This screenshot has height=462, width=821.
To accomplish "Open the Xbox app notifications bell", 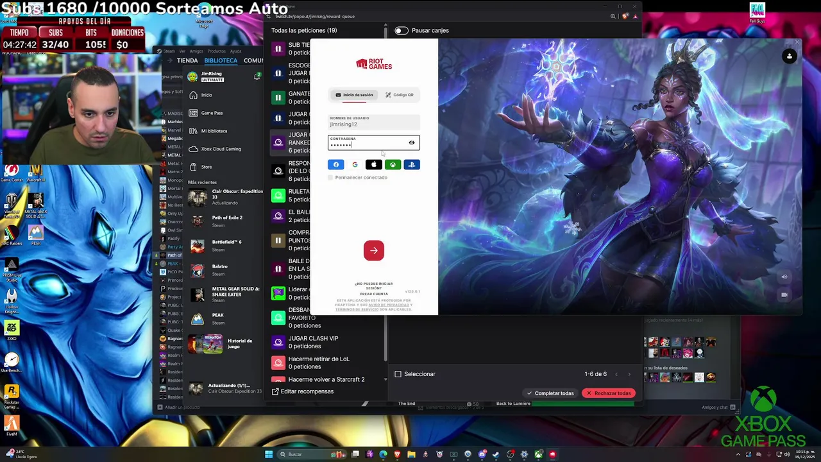I will [x=257, y=76].
